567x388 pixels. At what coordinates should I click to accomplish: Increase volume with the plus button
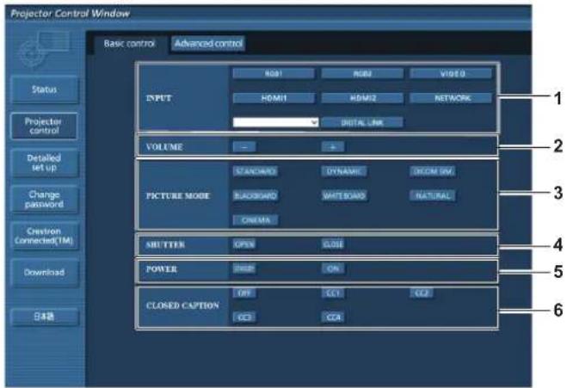(333, 147)
